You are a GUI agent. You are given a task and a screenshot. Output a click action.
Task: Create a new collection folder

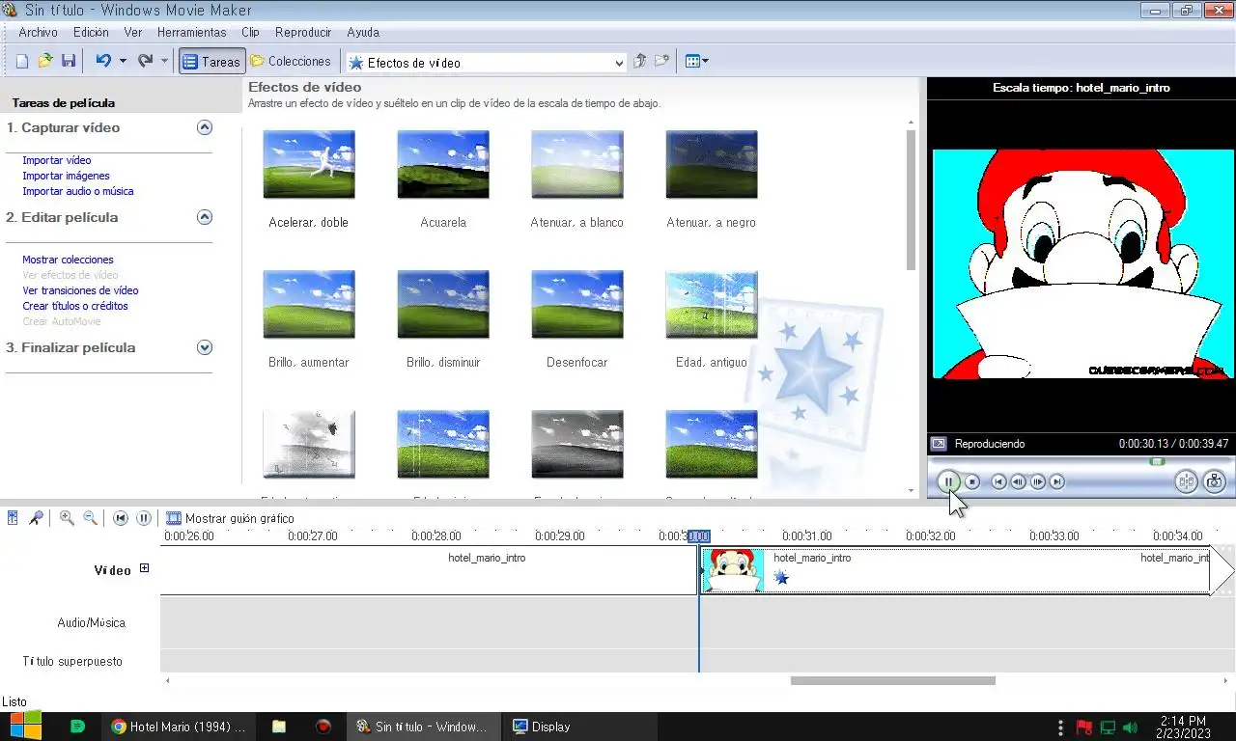(661, 61)
